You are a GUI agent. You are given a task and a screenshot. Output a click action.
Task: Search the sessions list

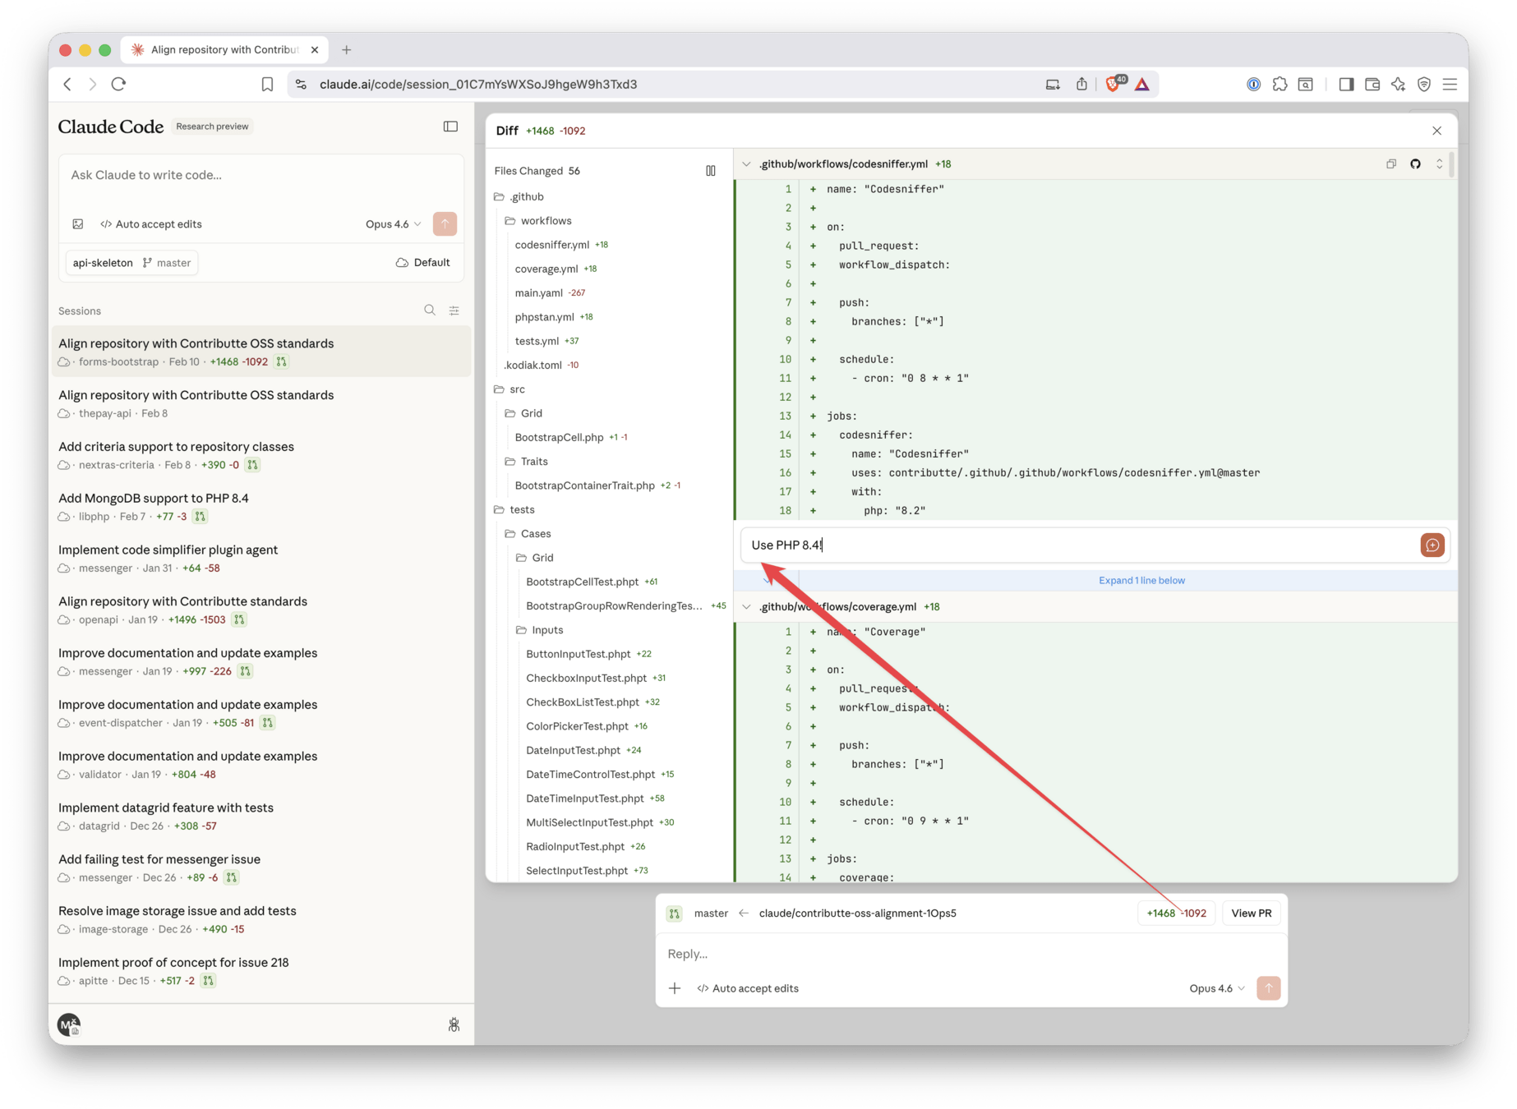pos(430,311)
